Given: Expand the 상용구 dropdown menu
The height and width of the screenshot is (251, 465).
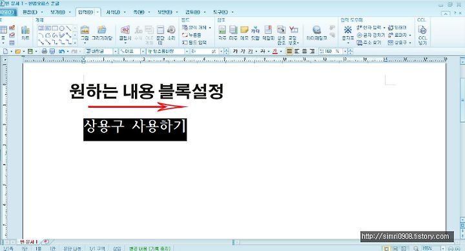Looking at the screenshot, I should click(411, 43).
